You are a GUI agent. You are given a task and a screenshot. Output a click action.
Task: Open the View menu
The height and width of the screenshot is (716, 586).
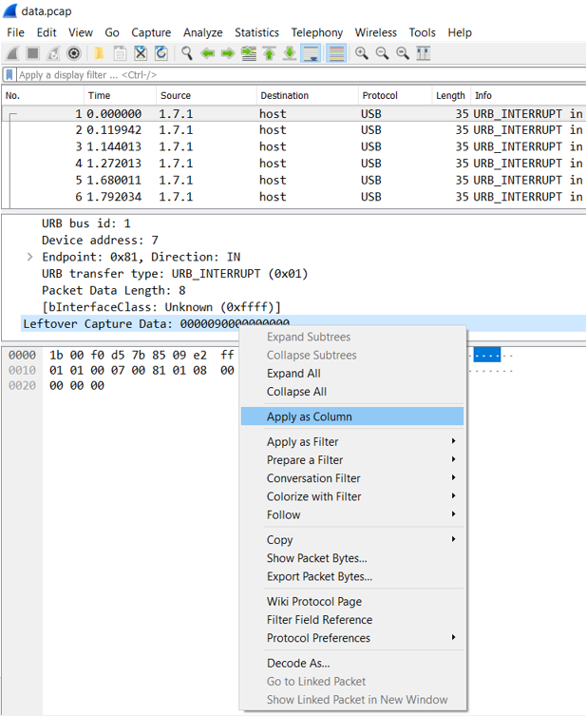coord(81,33)
